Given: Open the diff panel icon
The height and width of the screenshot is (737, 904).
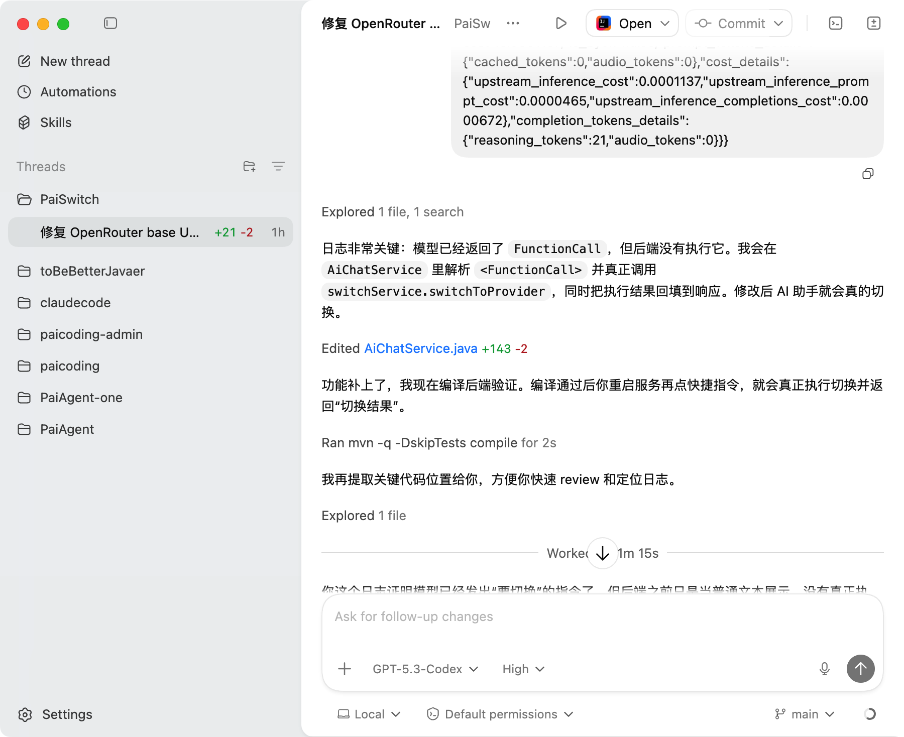Looking at the screenshot, I should tap(873, 24).
